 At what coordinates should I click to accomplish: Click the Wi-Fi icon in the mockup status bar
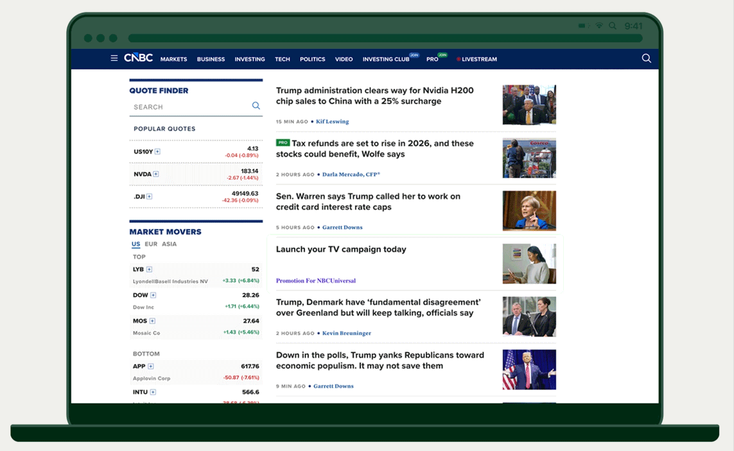pos(599,26)
